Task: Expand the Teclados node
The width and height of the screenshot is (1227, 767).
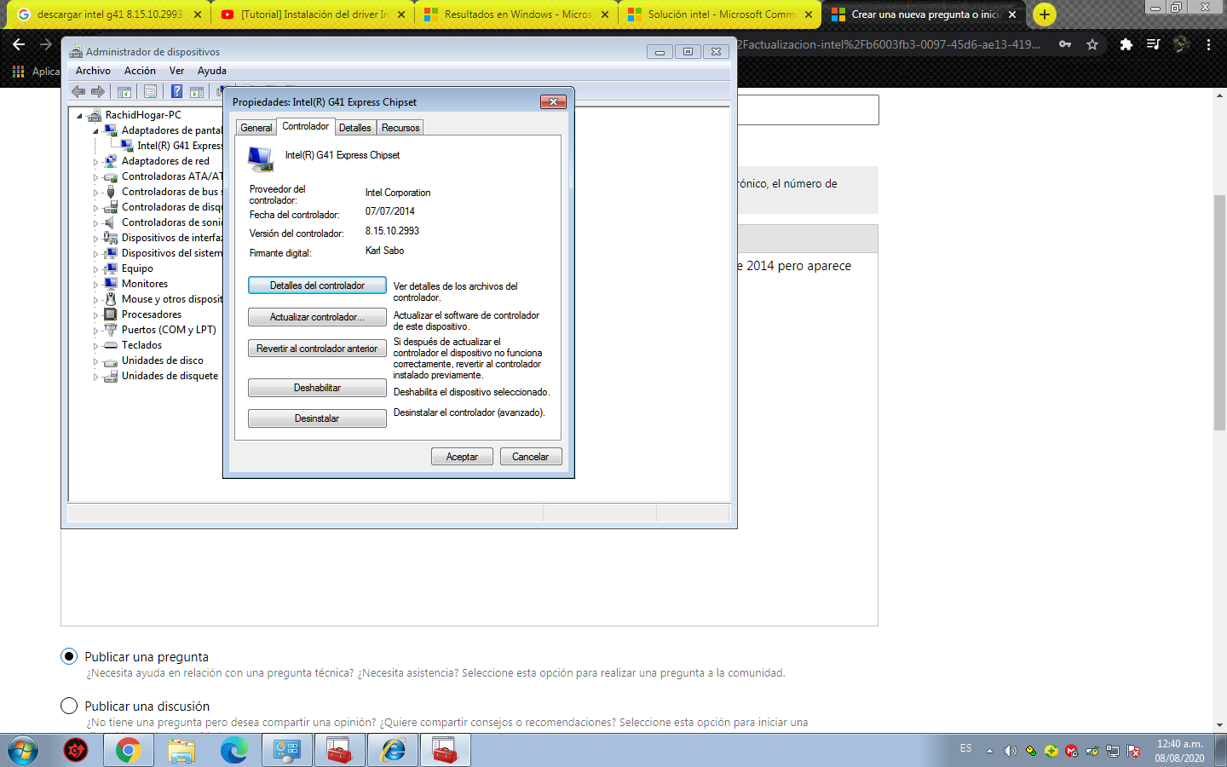Action: (95, 346)
